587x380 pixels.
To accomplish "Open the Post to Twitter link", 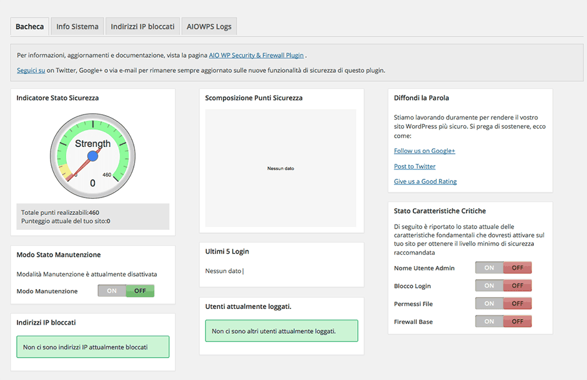I will (415, 166).
